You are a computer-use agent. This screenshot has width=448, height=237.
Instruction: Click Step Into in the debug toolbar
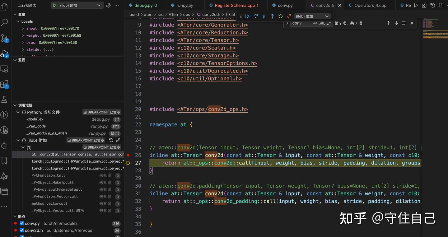point(264,16)
